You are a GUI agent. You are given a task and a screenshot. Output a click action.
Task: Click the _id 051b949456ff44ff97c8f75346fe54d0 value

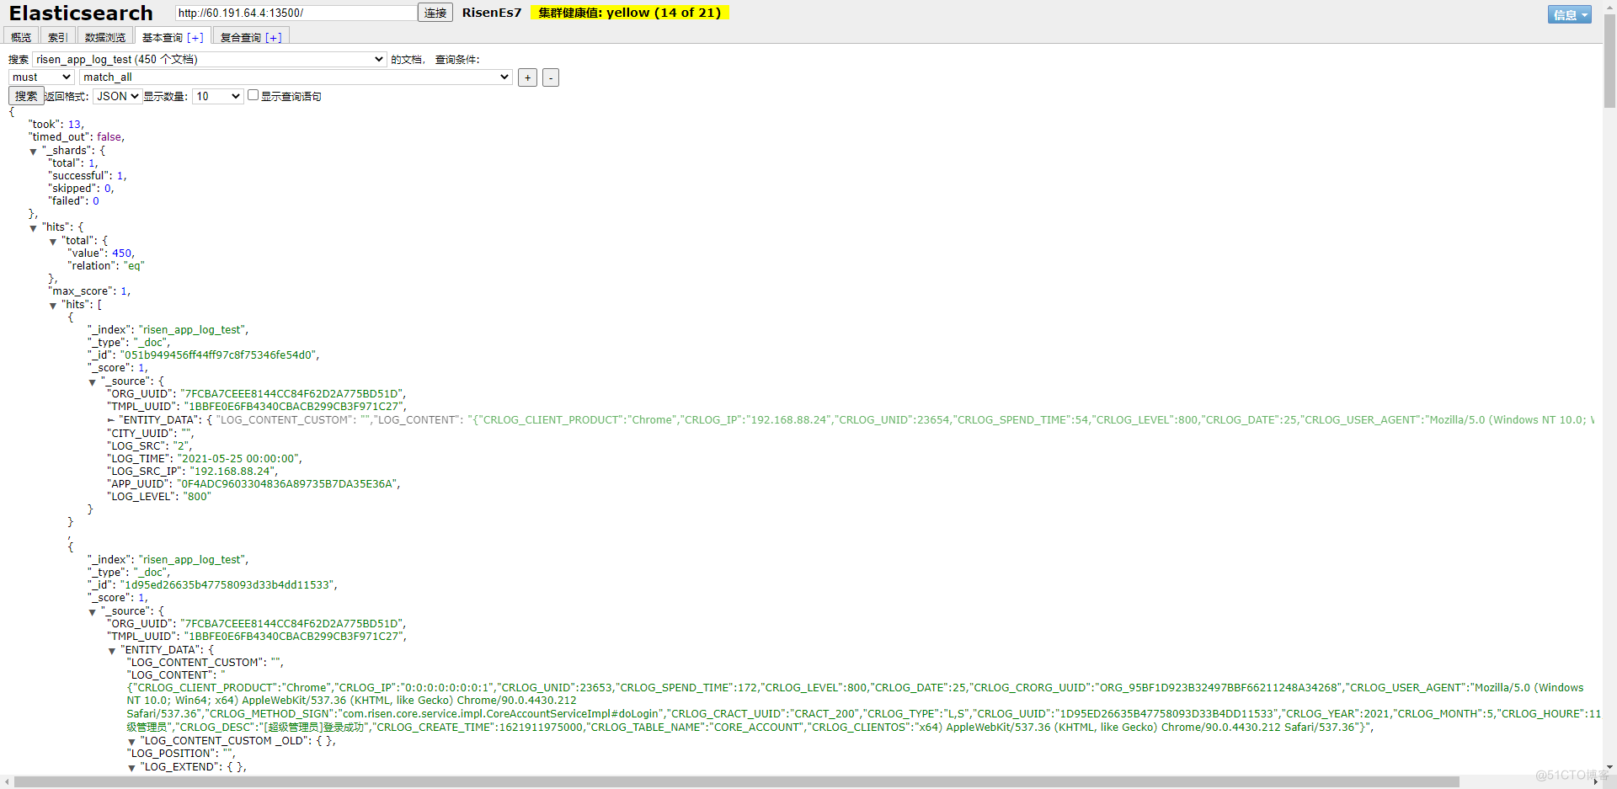pyautogui.click(x=220, y=355)
